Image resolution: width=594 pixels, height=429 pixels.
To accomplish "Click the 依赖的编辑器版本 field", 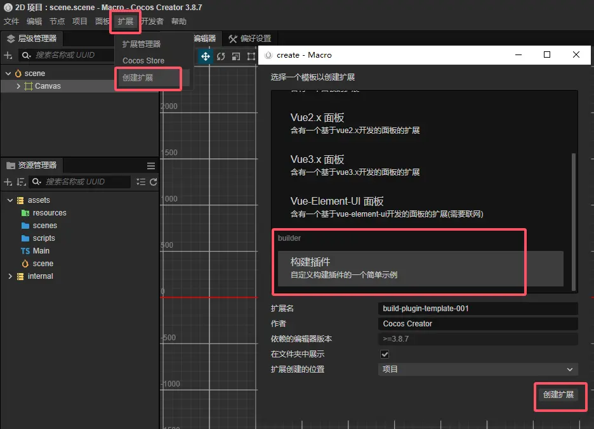I will 478,339.
